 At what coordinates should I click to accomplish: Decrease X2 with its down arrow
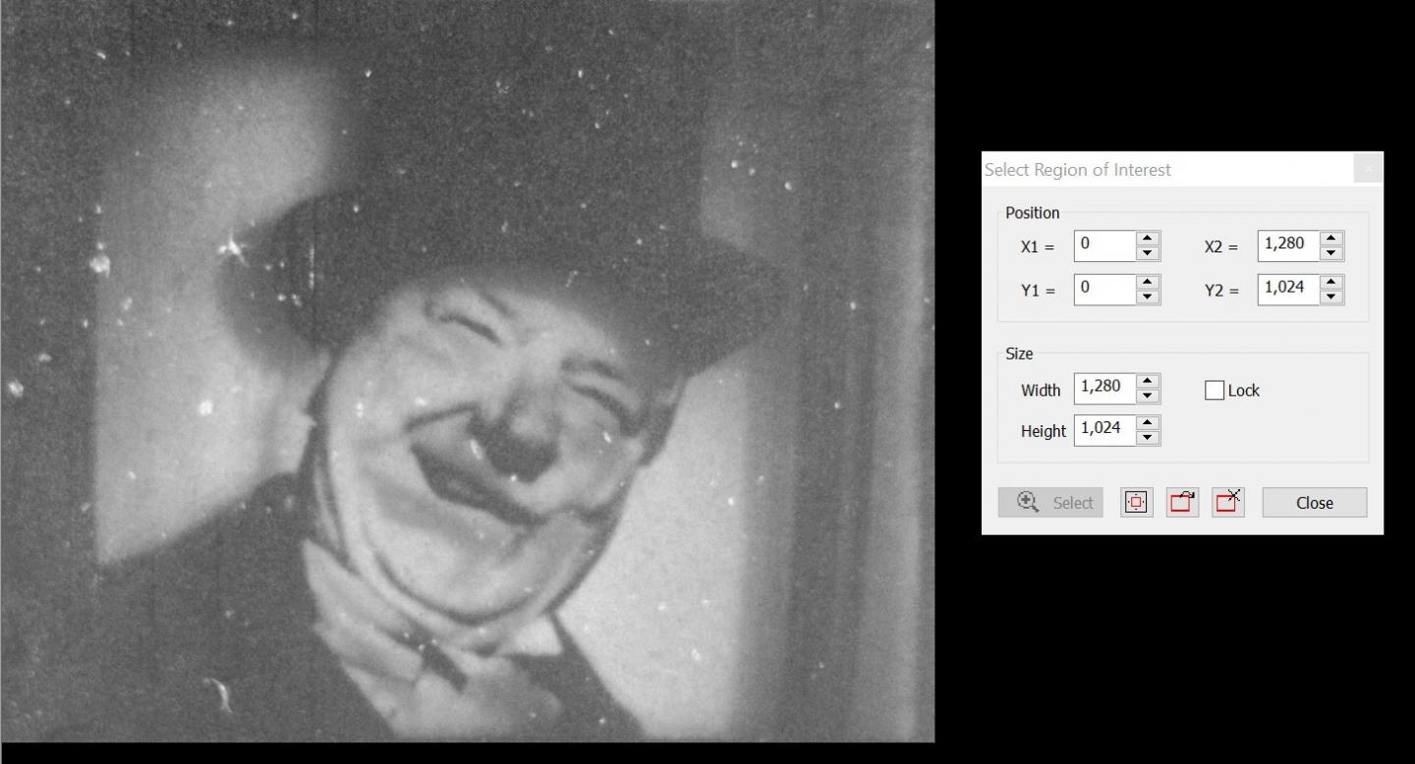pyautogui.click(x=1331, y=253)
